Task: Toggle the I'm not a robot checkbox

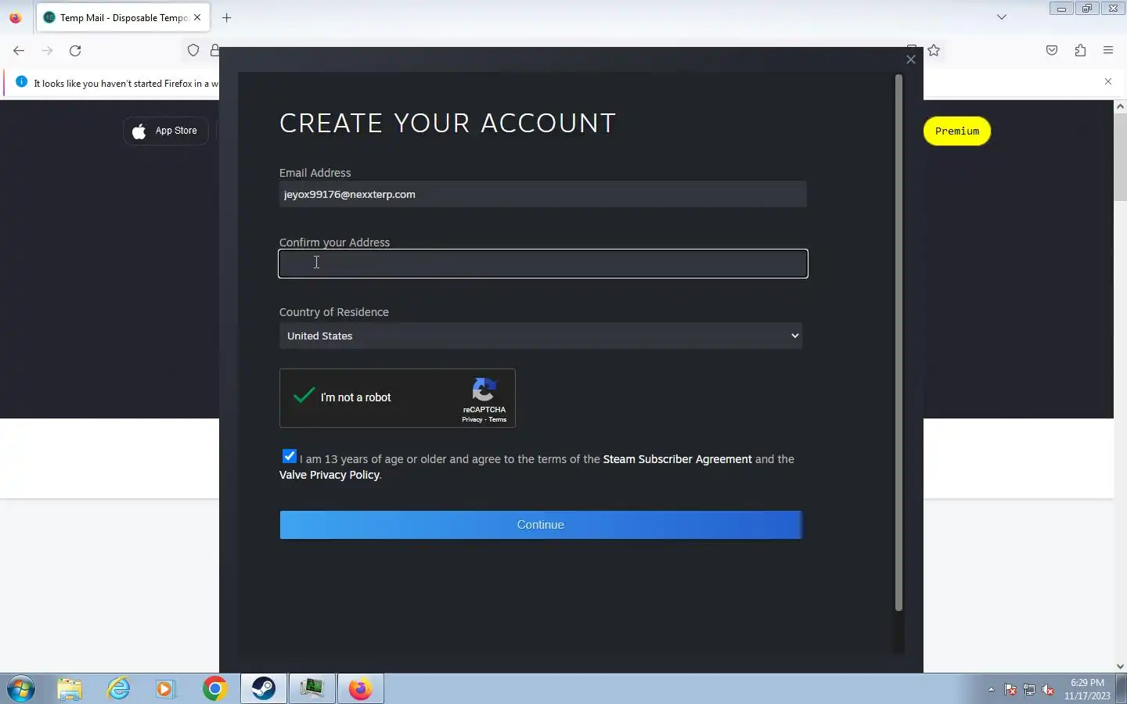Action: coord(304,397)
